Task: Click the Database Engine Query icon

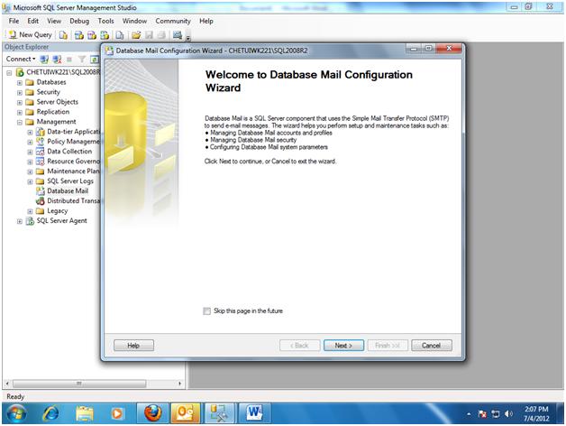Action: pos(63,35)
